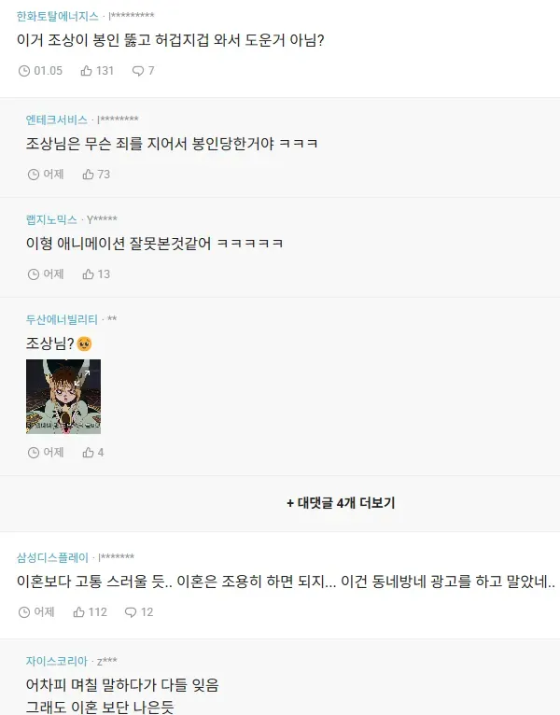560x715 pixels.
Task: Open the 두산에너빌리티 company link
Action: click(62, 319)
